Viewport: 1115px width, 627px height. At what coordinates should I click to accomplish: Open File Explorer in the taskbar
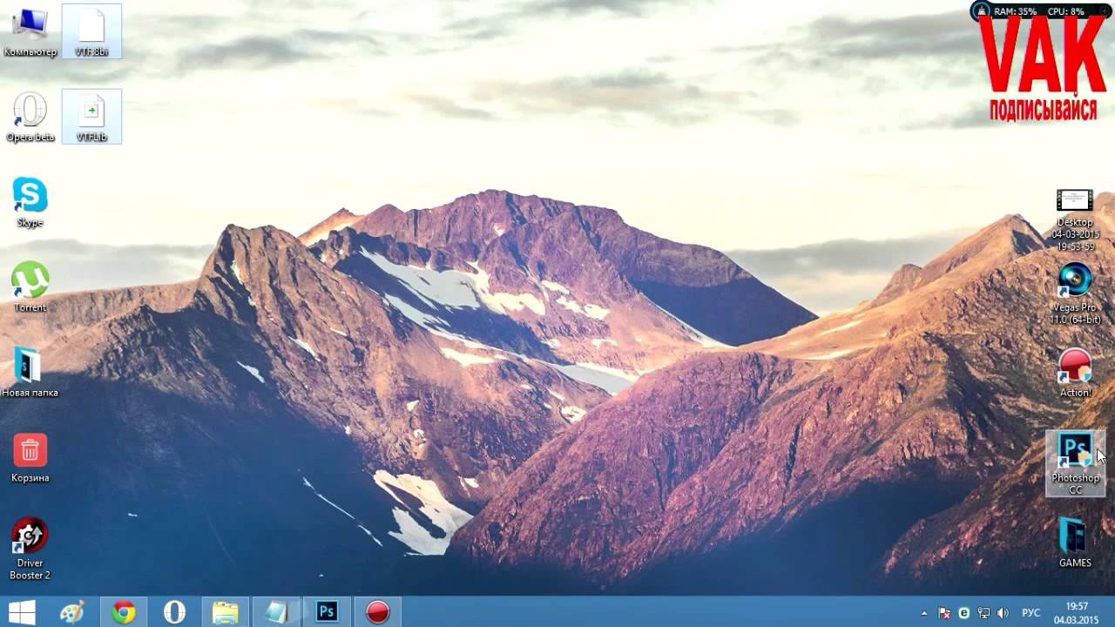click(x=225, y=612)
